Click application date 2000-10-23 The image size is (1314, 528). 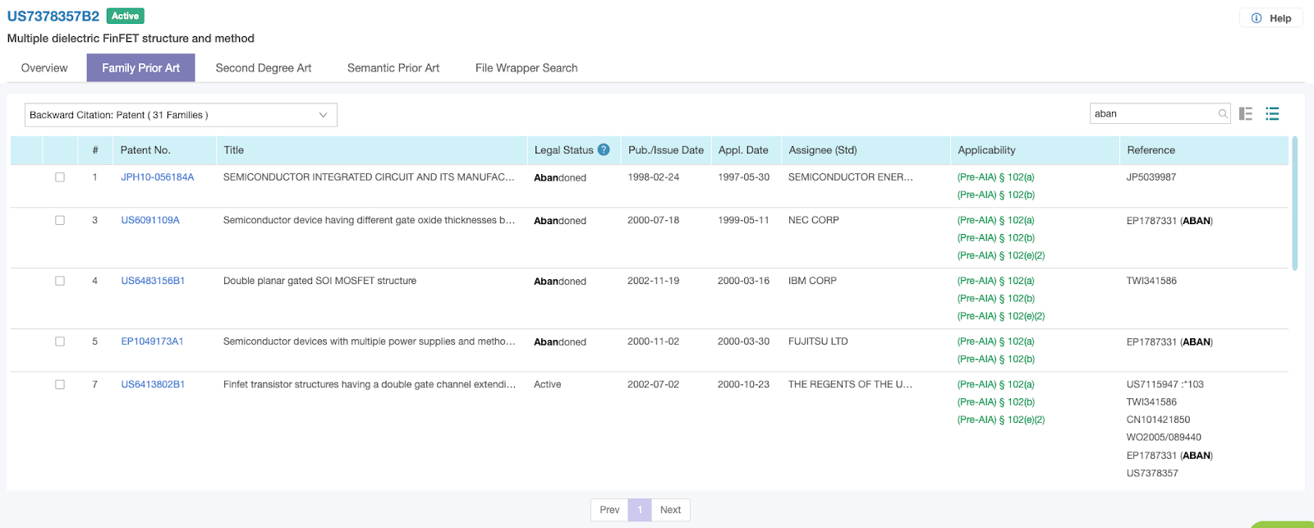click(x=744, y=384)
